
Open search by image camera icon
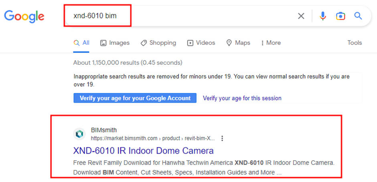tap(341, 16)
